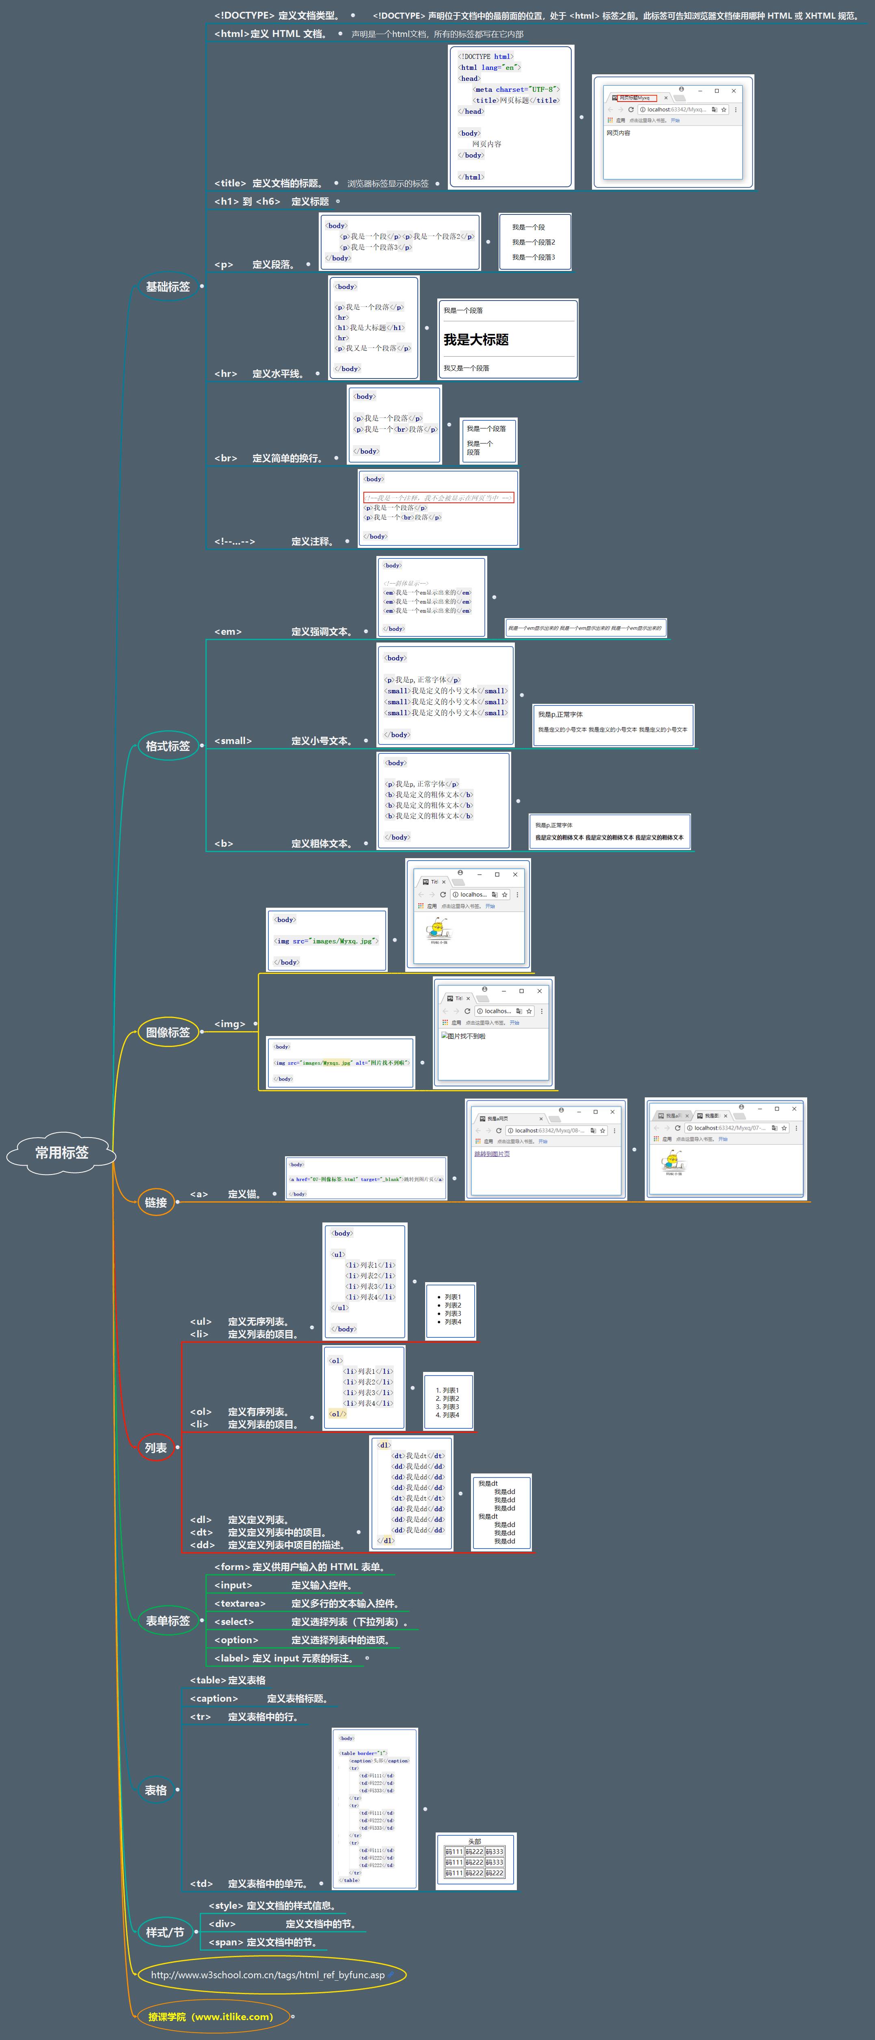Click the '<img>' topic

[230, 1024]
